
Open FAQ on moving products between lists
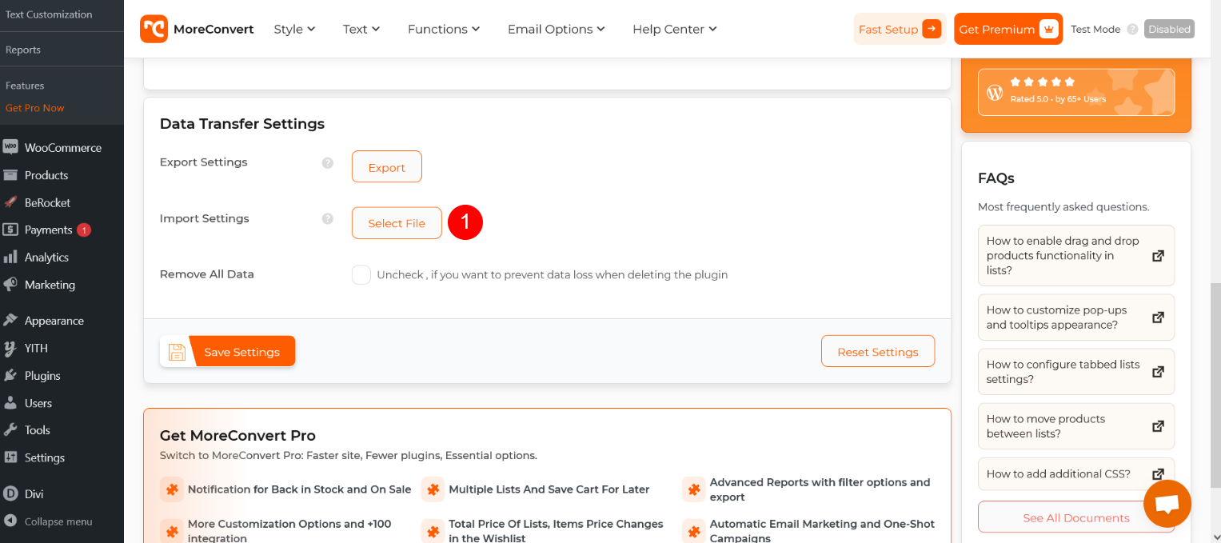pyautogui.click(x=1076, y=426)
